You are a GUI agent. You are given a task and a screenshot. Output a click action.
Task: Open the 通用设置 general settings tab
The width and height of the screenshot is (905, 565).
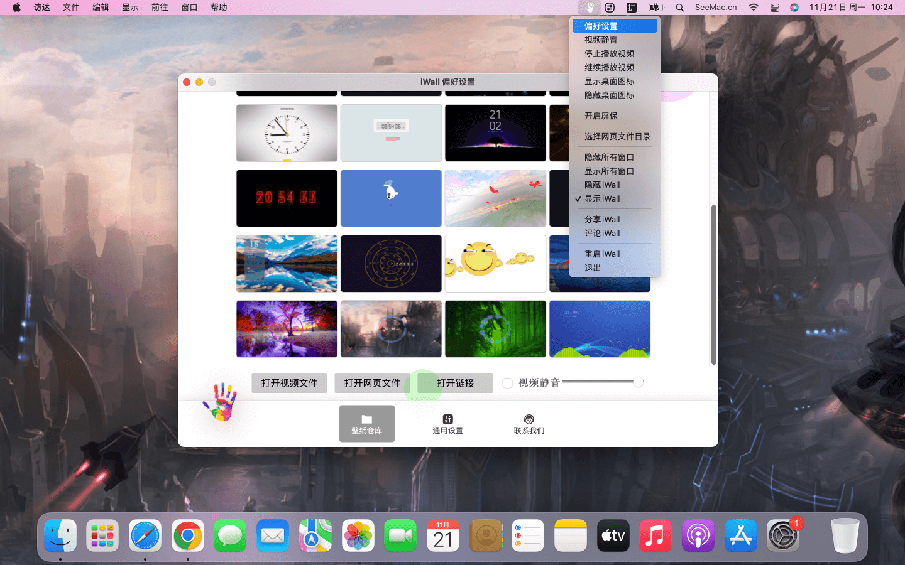(447, 424)
